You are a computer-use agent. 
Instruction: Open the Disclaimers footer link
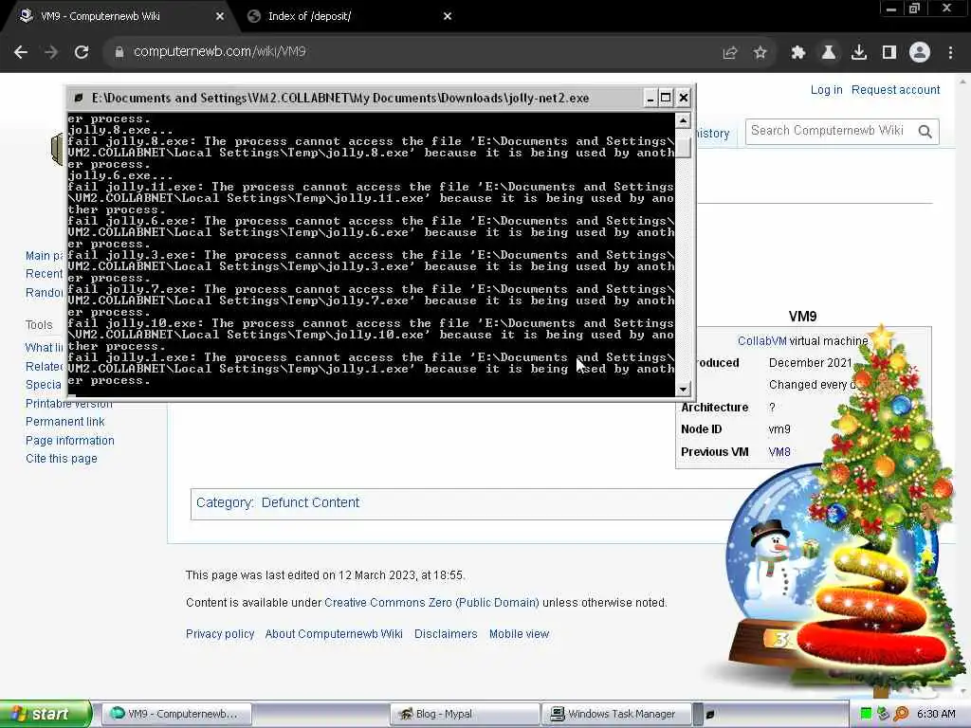[x=446, y=634]
